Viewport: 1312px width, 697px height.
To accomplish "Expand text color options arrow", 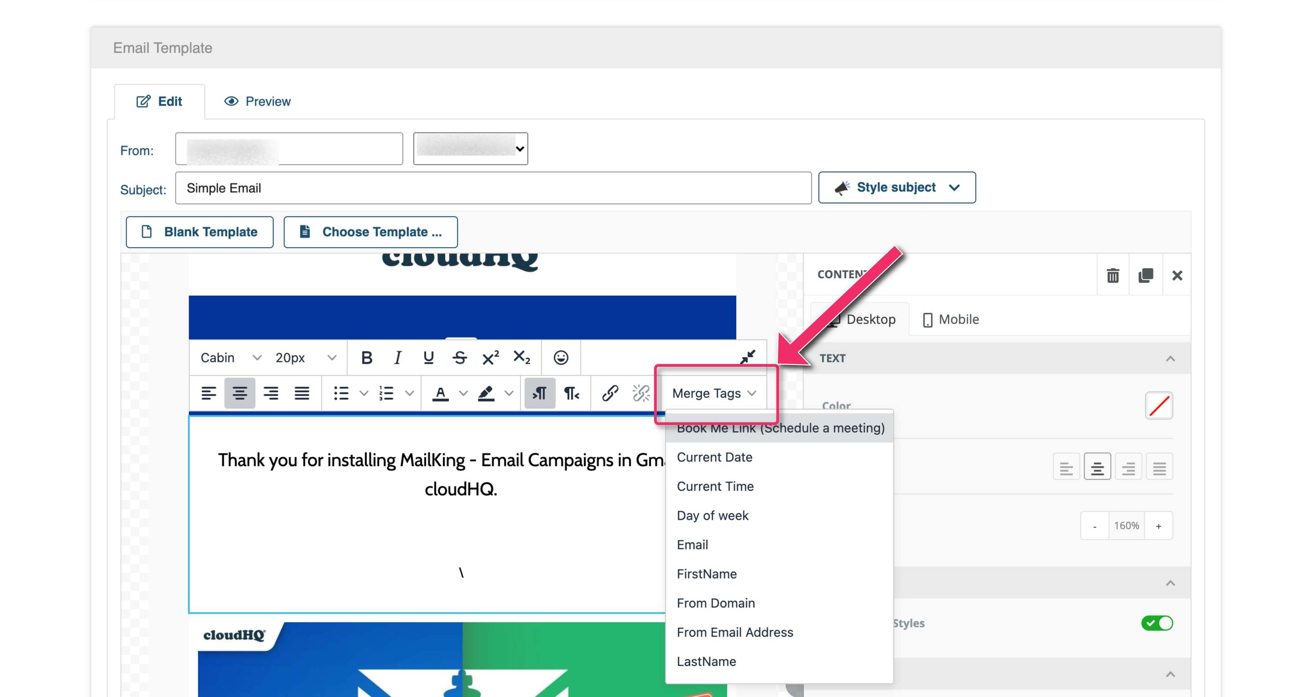I will (463, 393).
